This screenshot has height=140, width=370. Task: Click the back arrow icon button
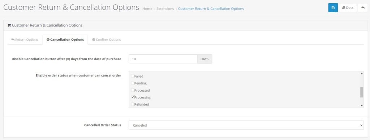[x=363, y=8]
